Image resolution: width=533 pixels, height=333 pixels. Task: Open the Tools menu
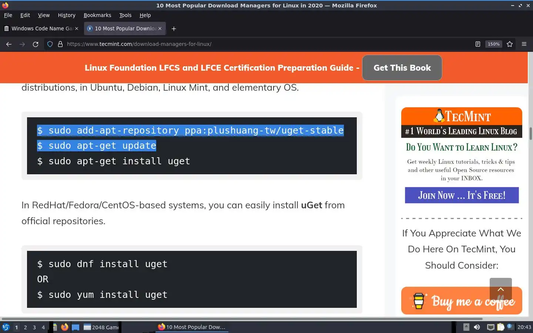[125, 15]
